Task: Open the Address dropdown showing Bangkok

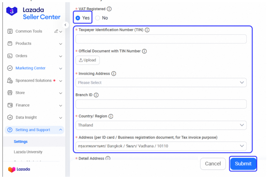Action: [x=161, y=146]
